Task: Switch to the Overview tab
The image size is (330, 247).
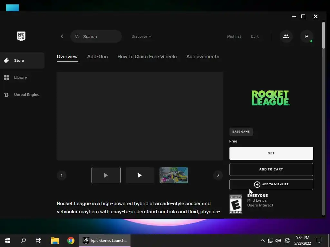Action: 67,57
